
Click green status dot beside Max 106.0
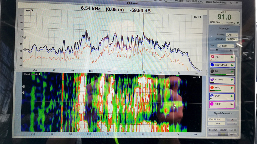[238, 23]
